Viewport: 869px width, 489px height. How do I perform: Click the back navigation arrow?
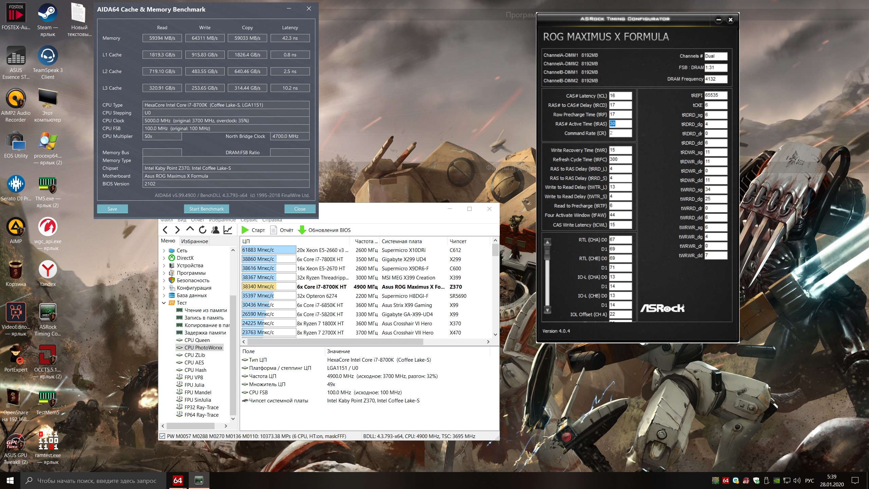click(x=165, y=230)
